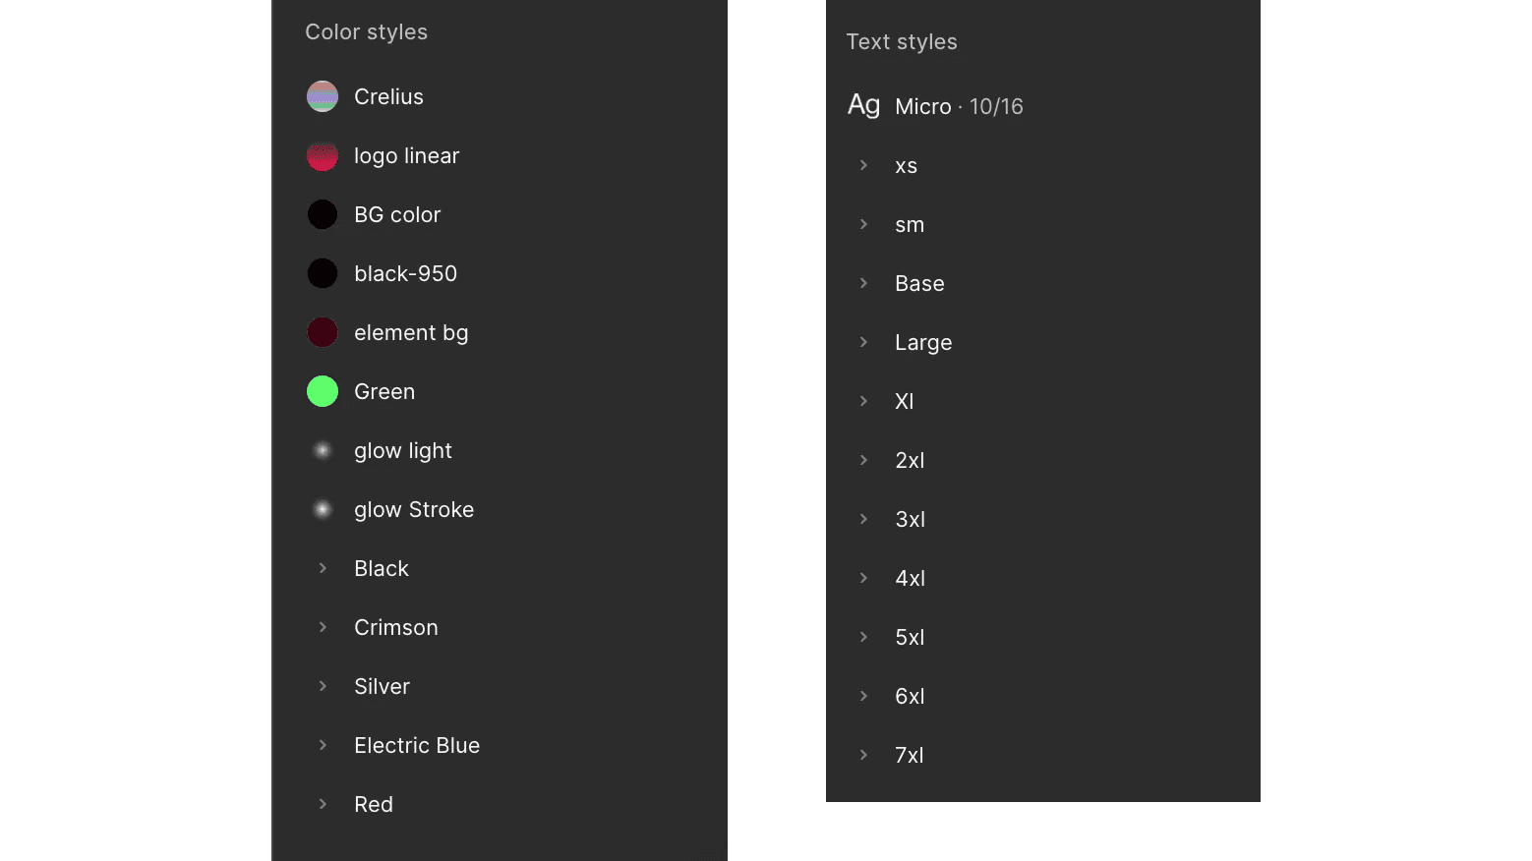Select the Green color style swatch
The image size is (1532, 861).
click(323, 391)
